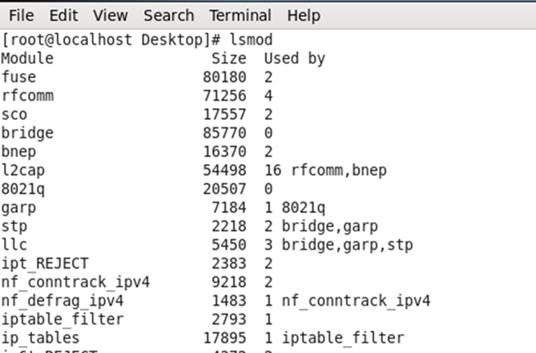Click the Size column header
Image resolution: width=536 pixels, height=353 pixels.
tap(228, 58)
